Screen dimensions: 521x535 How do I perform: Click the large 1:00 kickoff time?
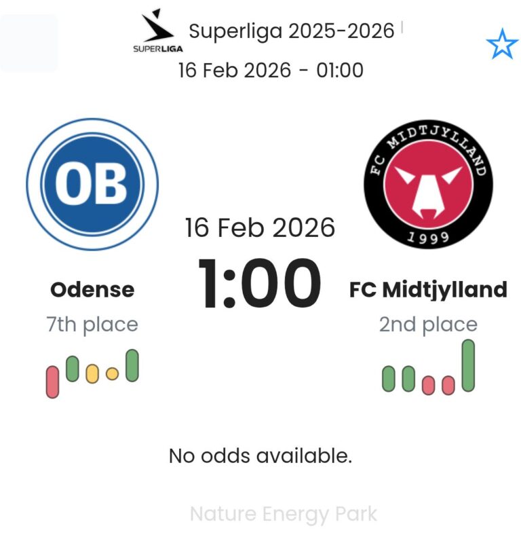(260, 283)
